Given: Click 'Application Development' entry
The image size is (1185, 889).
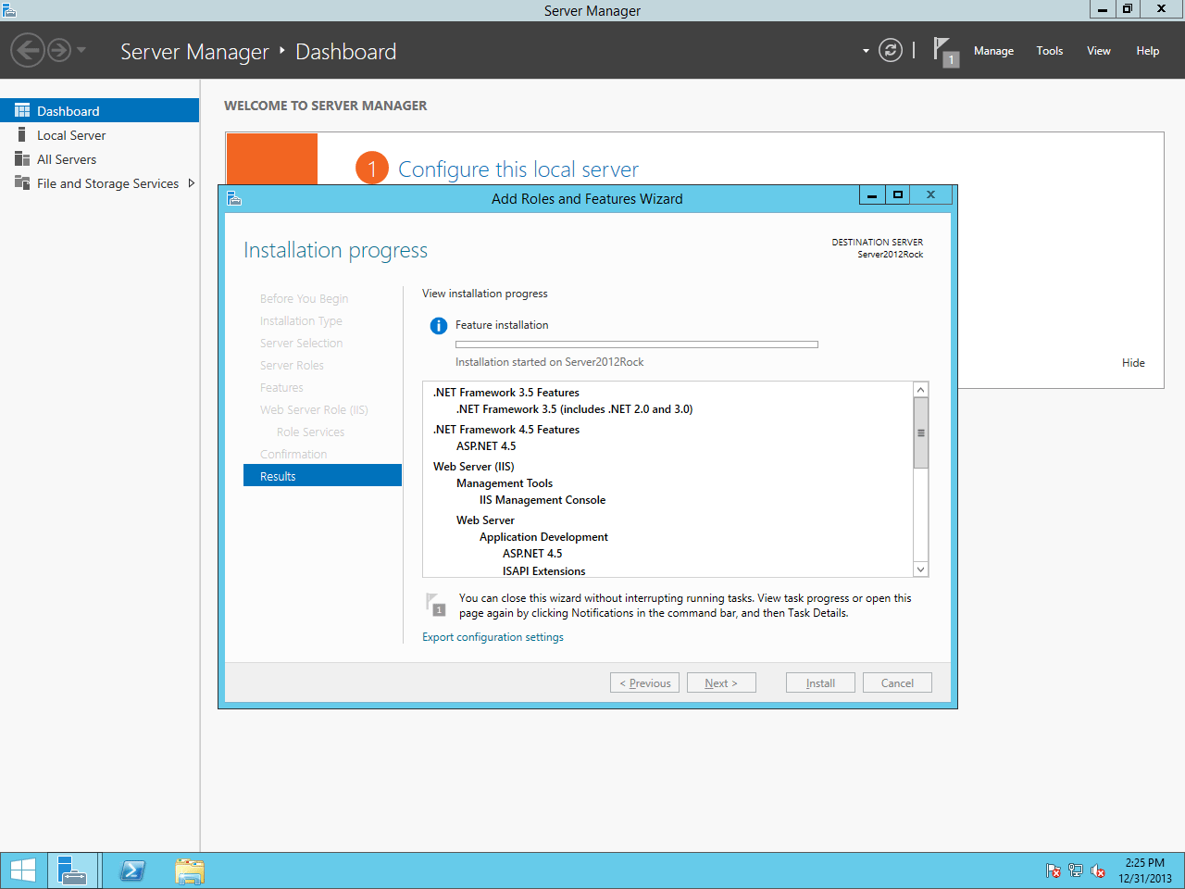Looking at the screenshot, I should coord(543,537).
